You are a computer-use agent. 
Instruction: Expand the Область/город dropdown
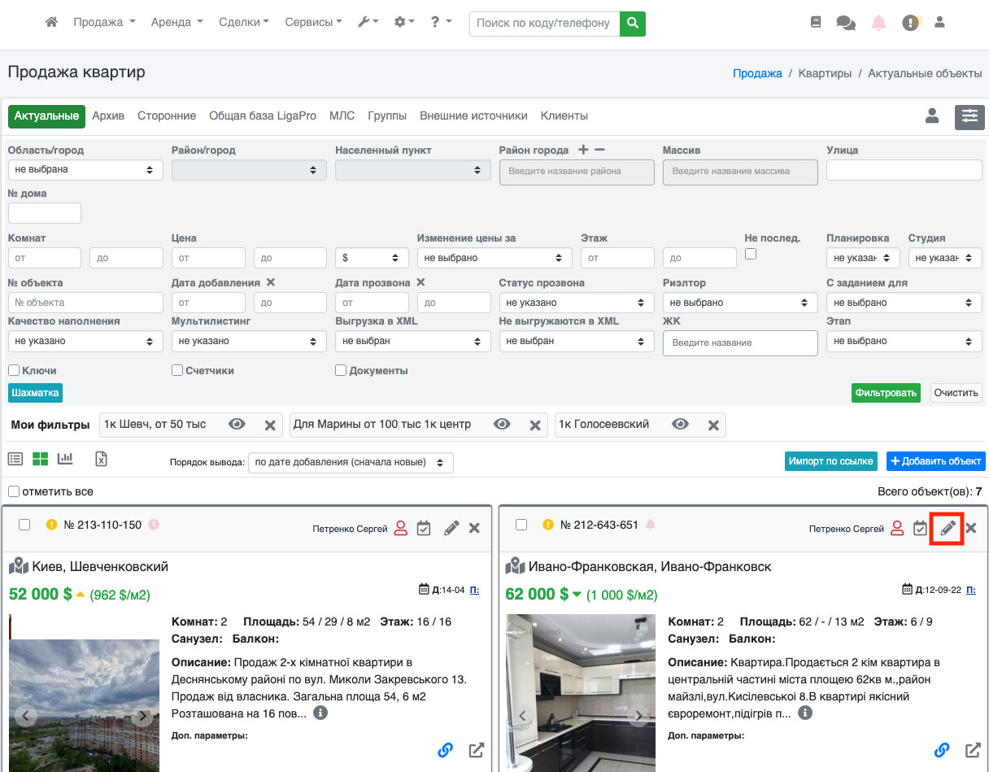pyautogui.click(x=85, y=170)
